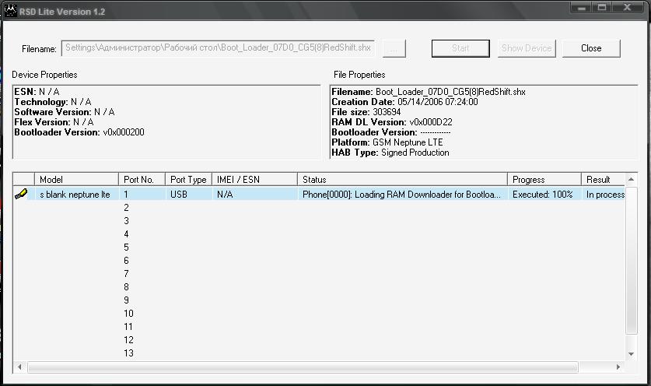The height and width of the screenshot is (386, 651).
Task: Click the horizontal scrollbar right arrow
Action: pos(618,367)
